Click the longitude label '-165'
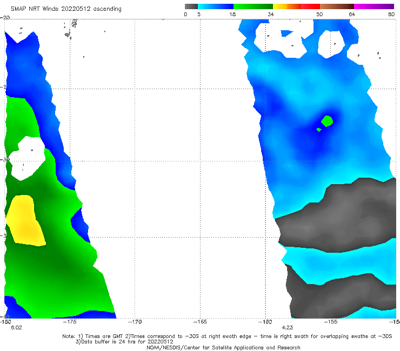Image resolution: width=400 pixels, height=351 pixels. click(x=200, y=322)
